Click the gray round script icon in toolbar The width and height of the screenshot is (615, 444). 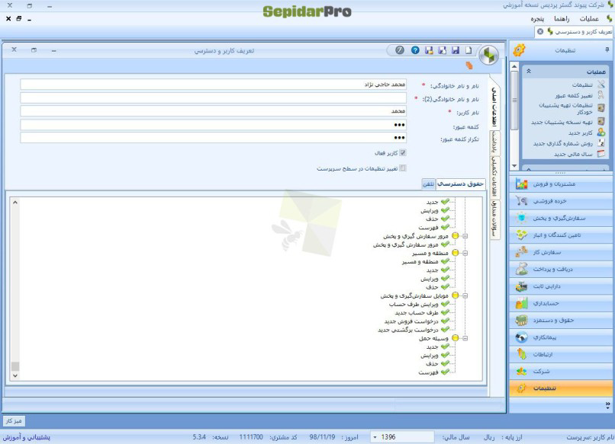point(400,50)
